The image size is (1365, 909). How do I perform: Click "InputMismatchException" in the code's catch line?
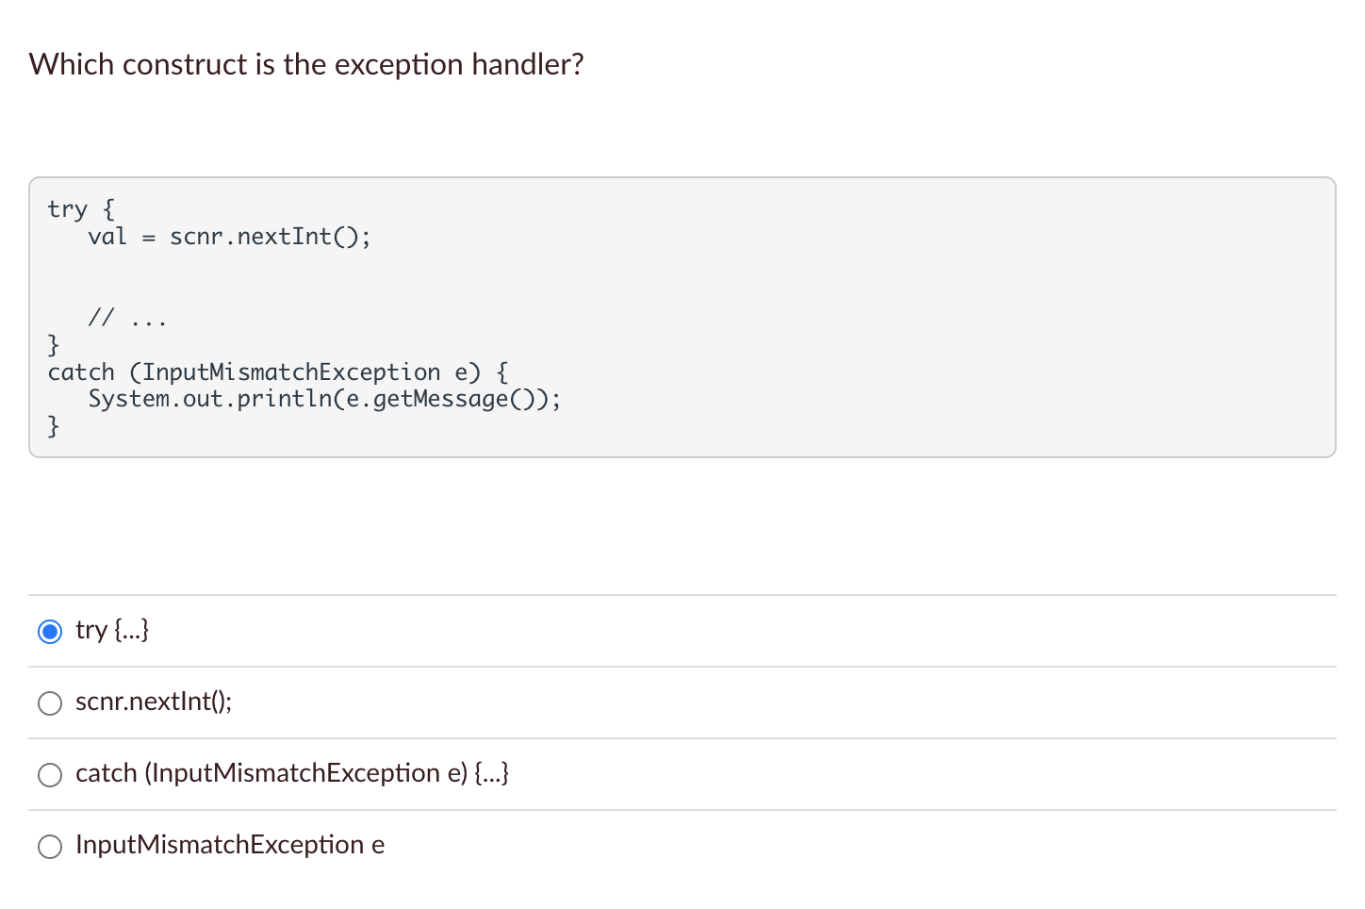point(291,372)
